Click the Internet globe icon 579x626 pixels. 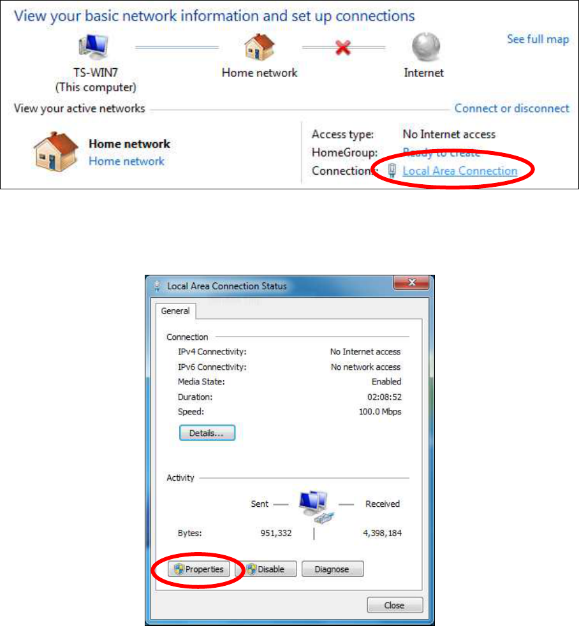coord(426,47)
